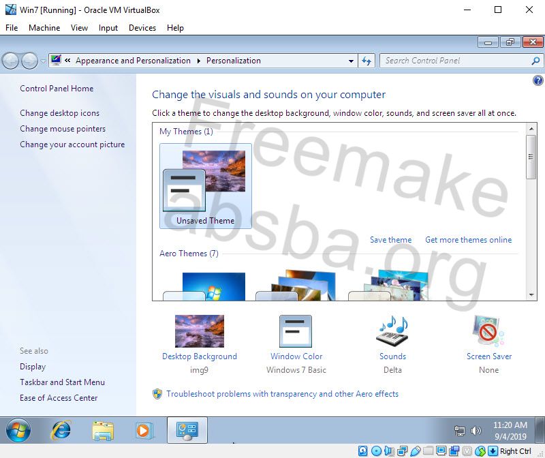Expand the address bar history dropdown

coord(351,61)
